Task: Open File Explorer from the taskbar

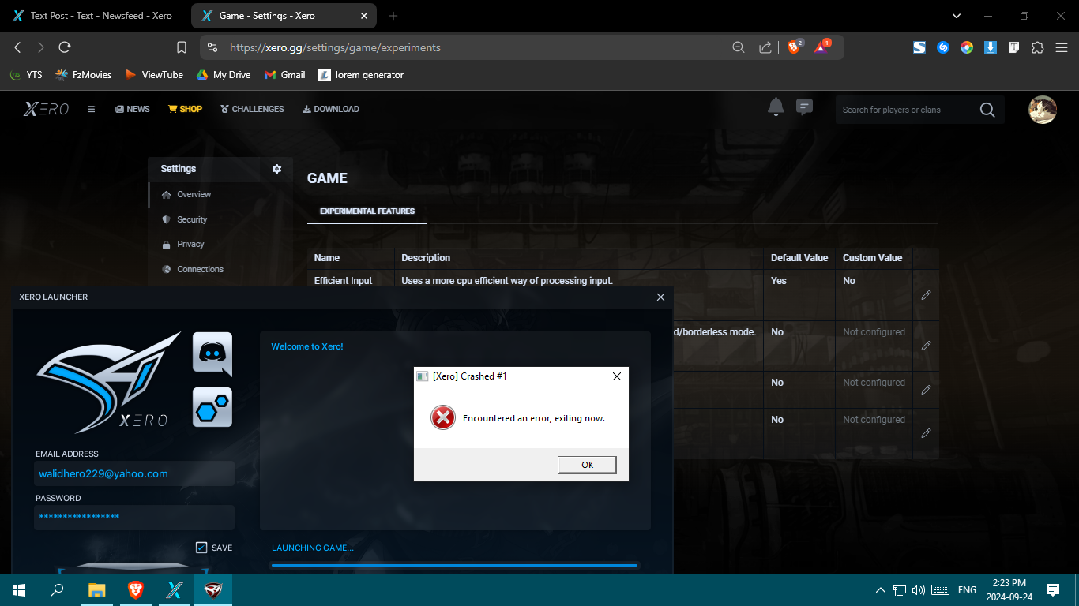Action: point(96,590)
